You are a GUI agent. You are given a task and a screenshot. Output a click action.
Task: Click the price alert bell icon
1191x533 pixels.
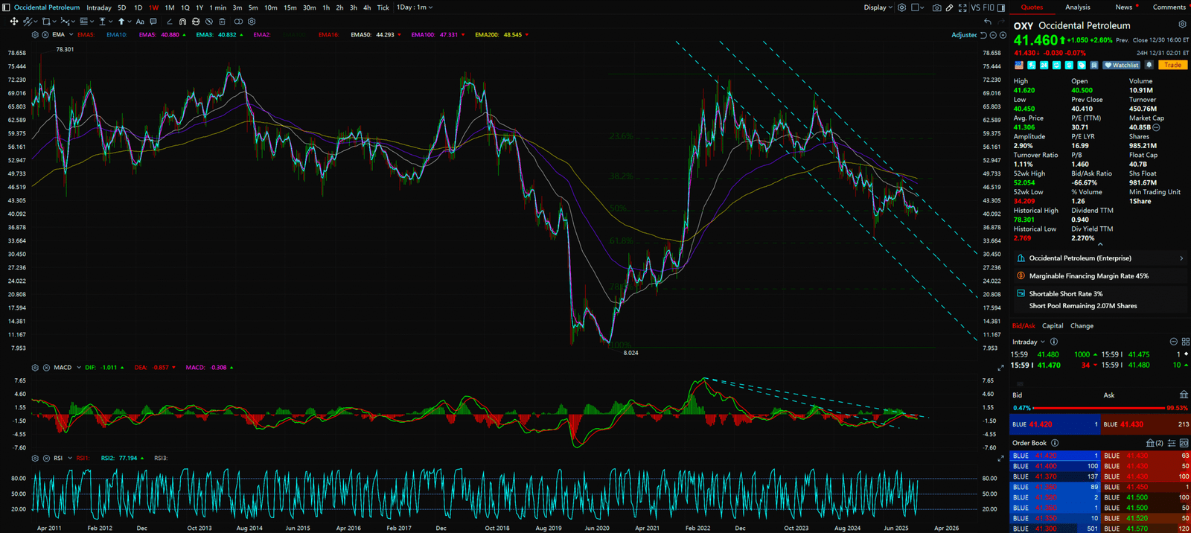[x=1149, y=65]
